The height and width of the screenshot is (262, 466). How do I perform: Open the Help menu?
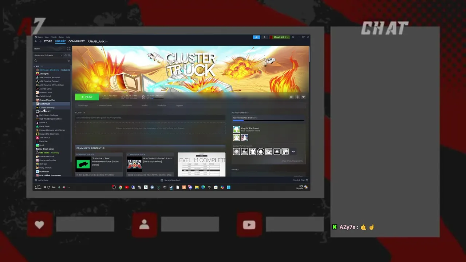tap(68, 37)
